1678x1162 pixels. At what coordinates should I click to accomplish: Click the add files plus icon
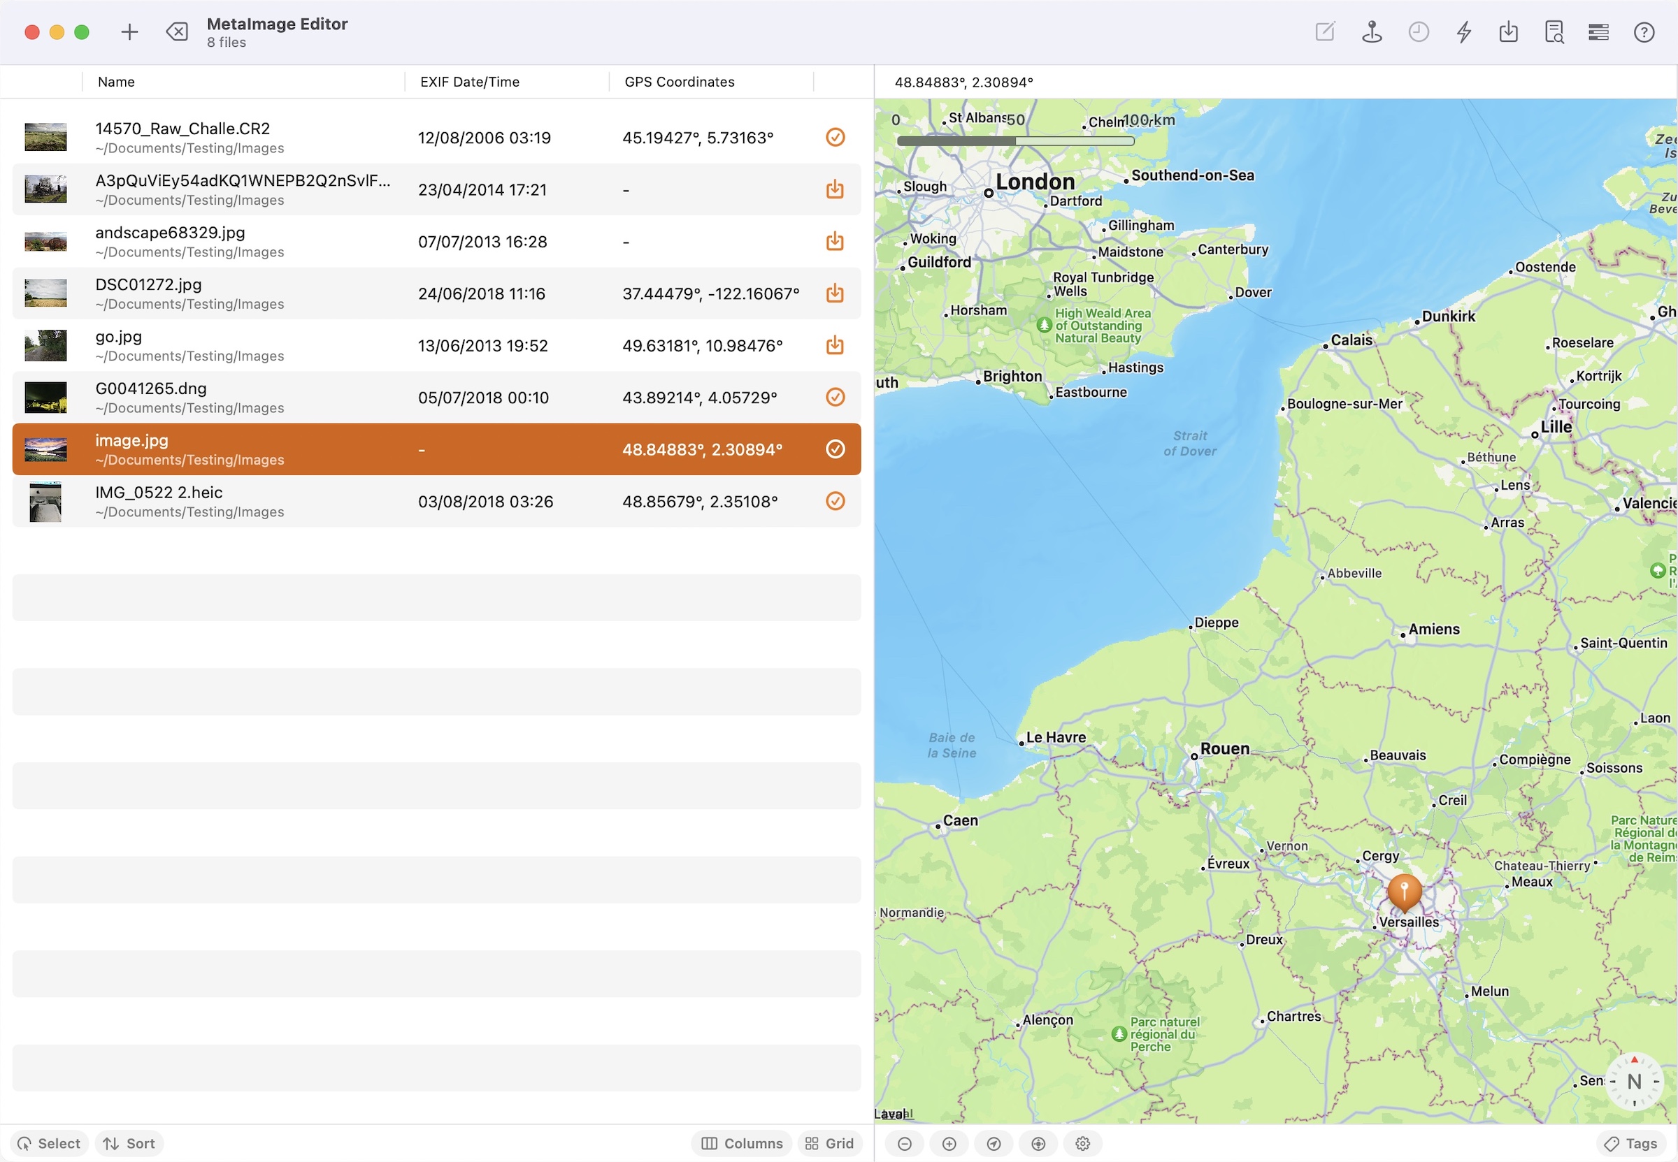point(129,32)
